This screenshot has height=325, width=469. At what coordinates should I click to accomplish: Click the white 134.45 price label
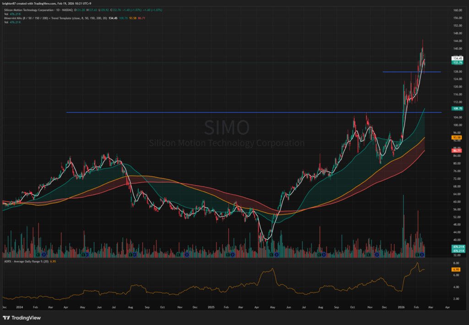tap(457, 58)
